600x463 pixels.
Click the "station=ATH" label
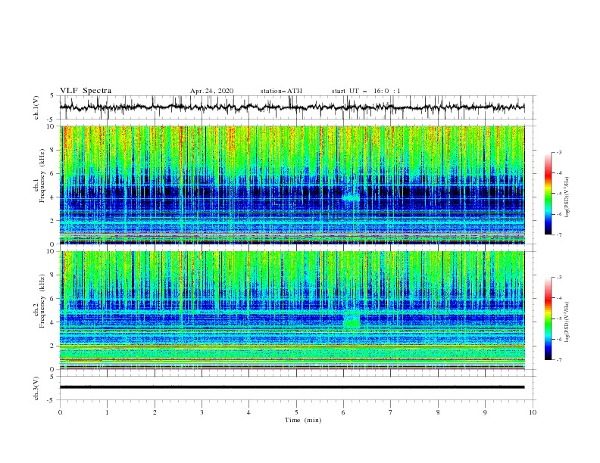281,91
